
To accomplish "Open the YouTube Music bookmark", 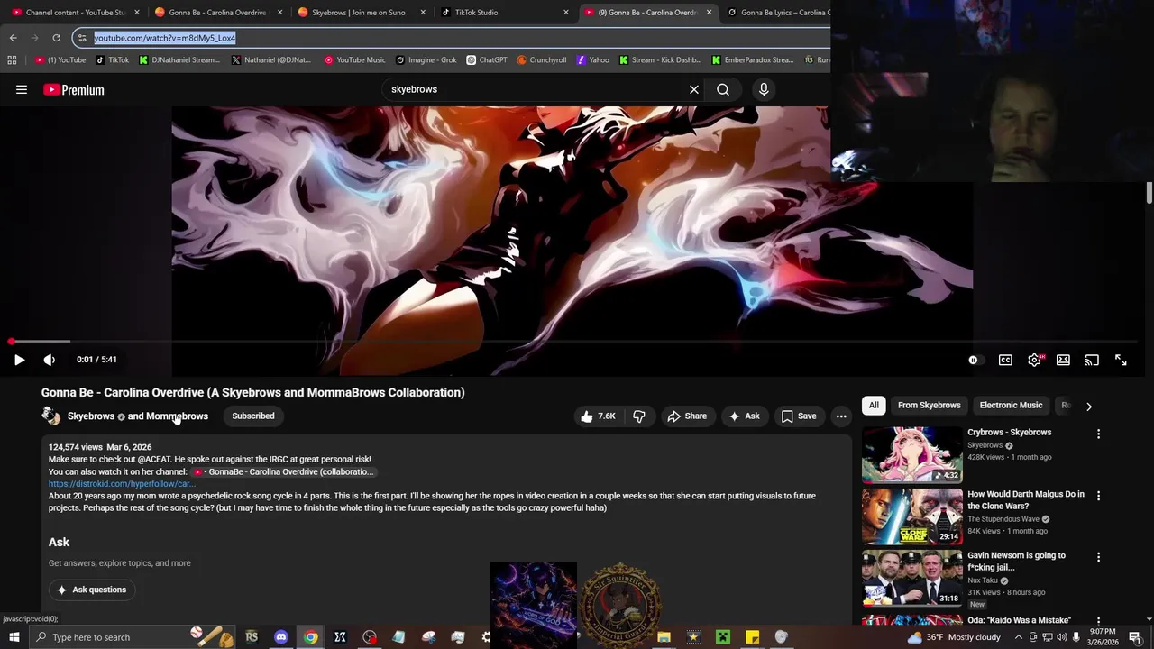I will click(x=355, y=60).
